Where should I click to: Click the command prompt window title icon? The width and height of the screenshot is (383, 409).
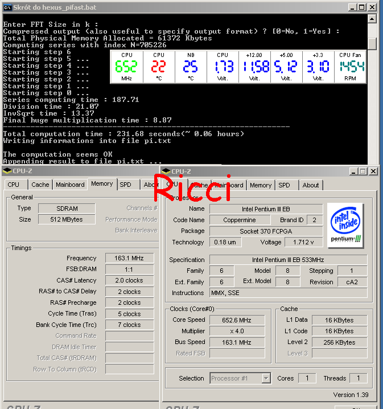click(x=7, y=7)
